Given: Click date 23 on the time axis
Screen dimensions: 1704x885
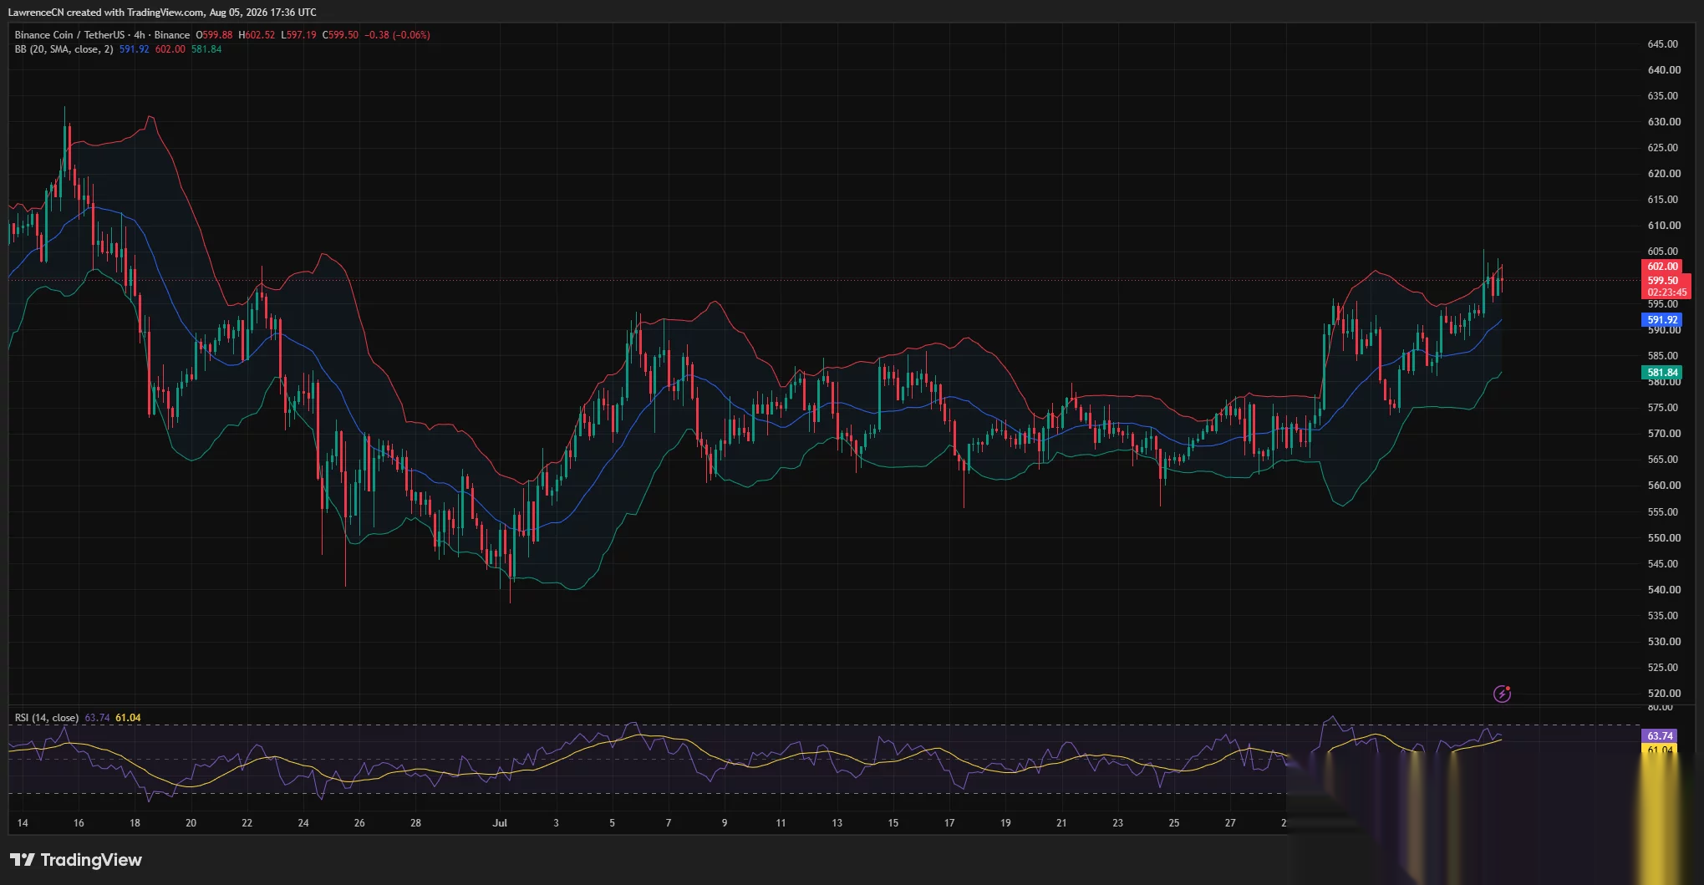Looking at the screenshot, I should pyautogui.click(x=1117, y=823).
